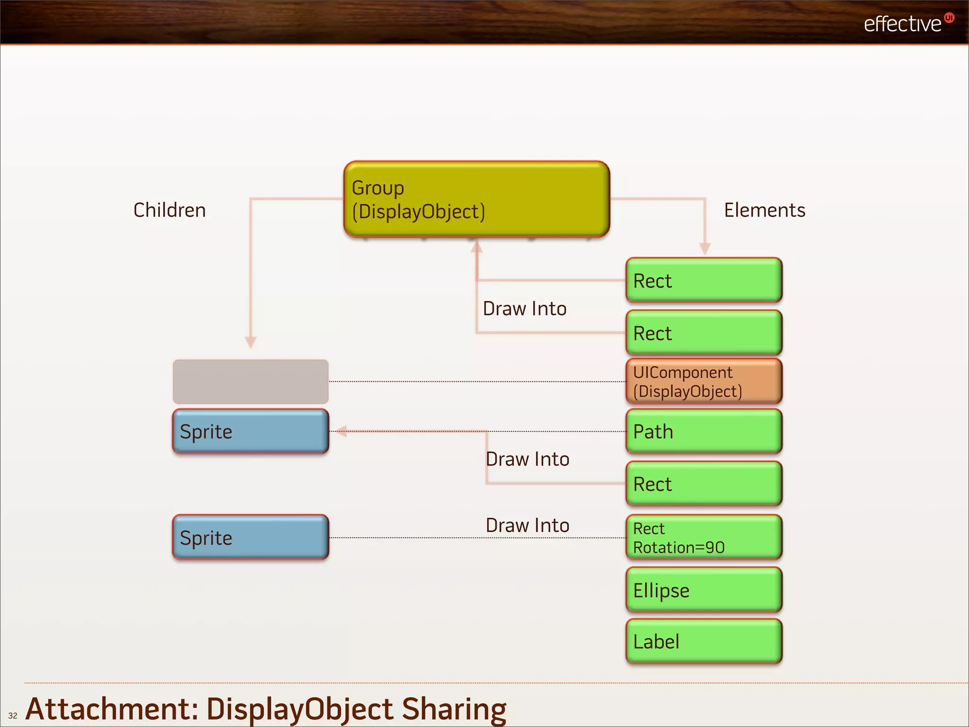Click the green Ellipse element box

tap(704, 590)
